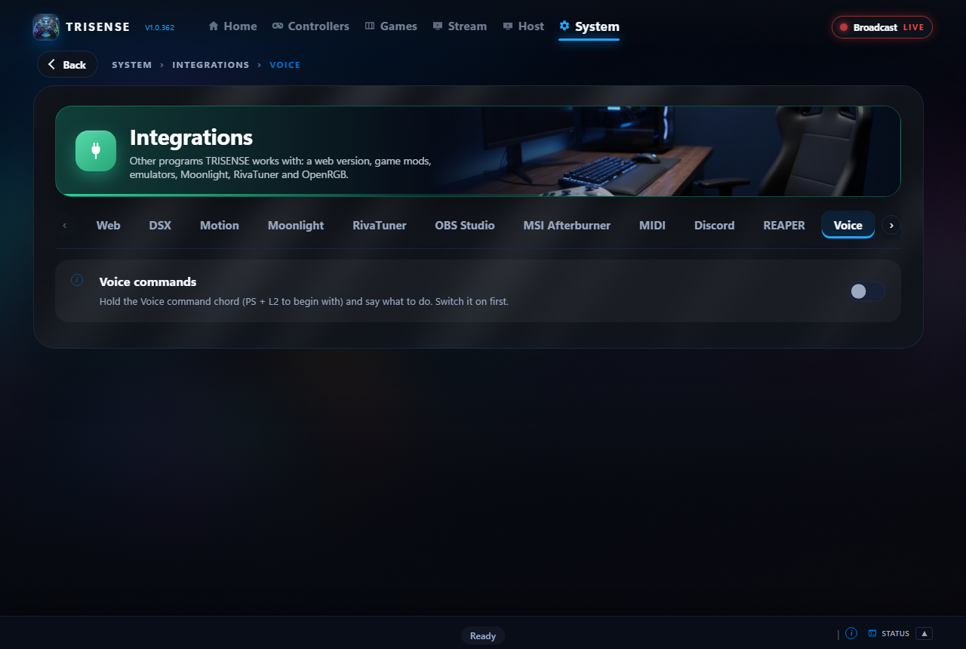The image size is (966, 649).
Task: Select the MSI Afterburner tab
Action: point(567,225)
